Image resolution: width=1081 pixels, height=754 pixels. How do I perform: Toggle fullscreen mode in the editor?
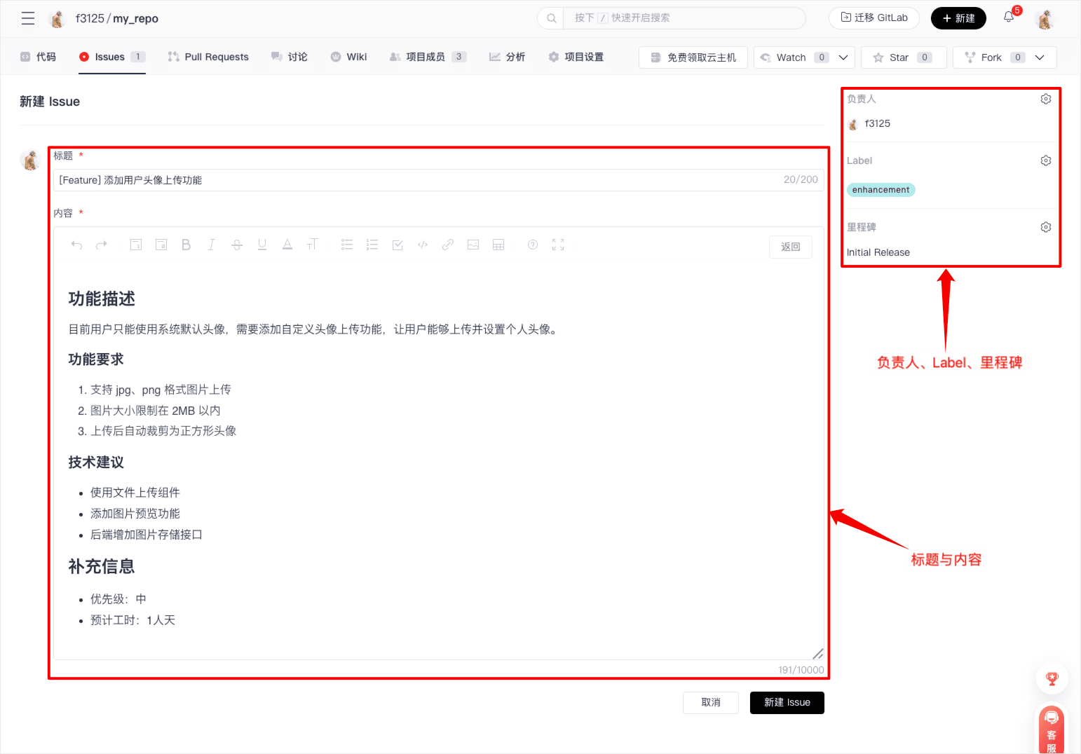click(558, 245)
